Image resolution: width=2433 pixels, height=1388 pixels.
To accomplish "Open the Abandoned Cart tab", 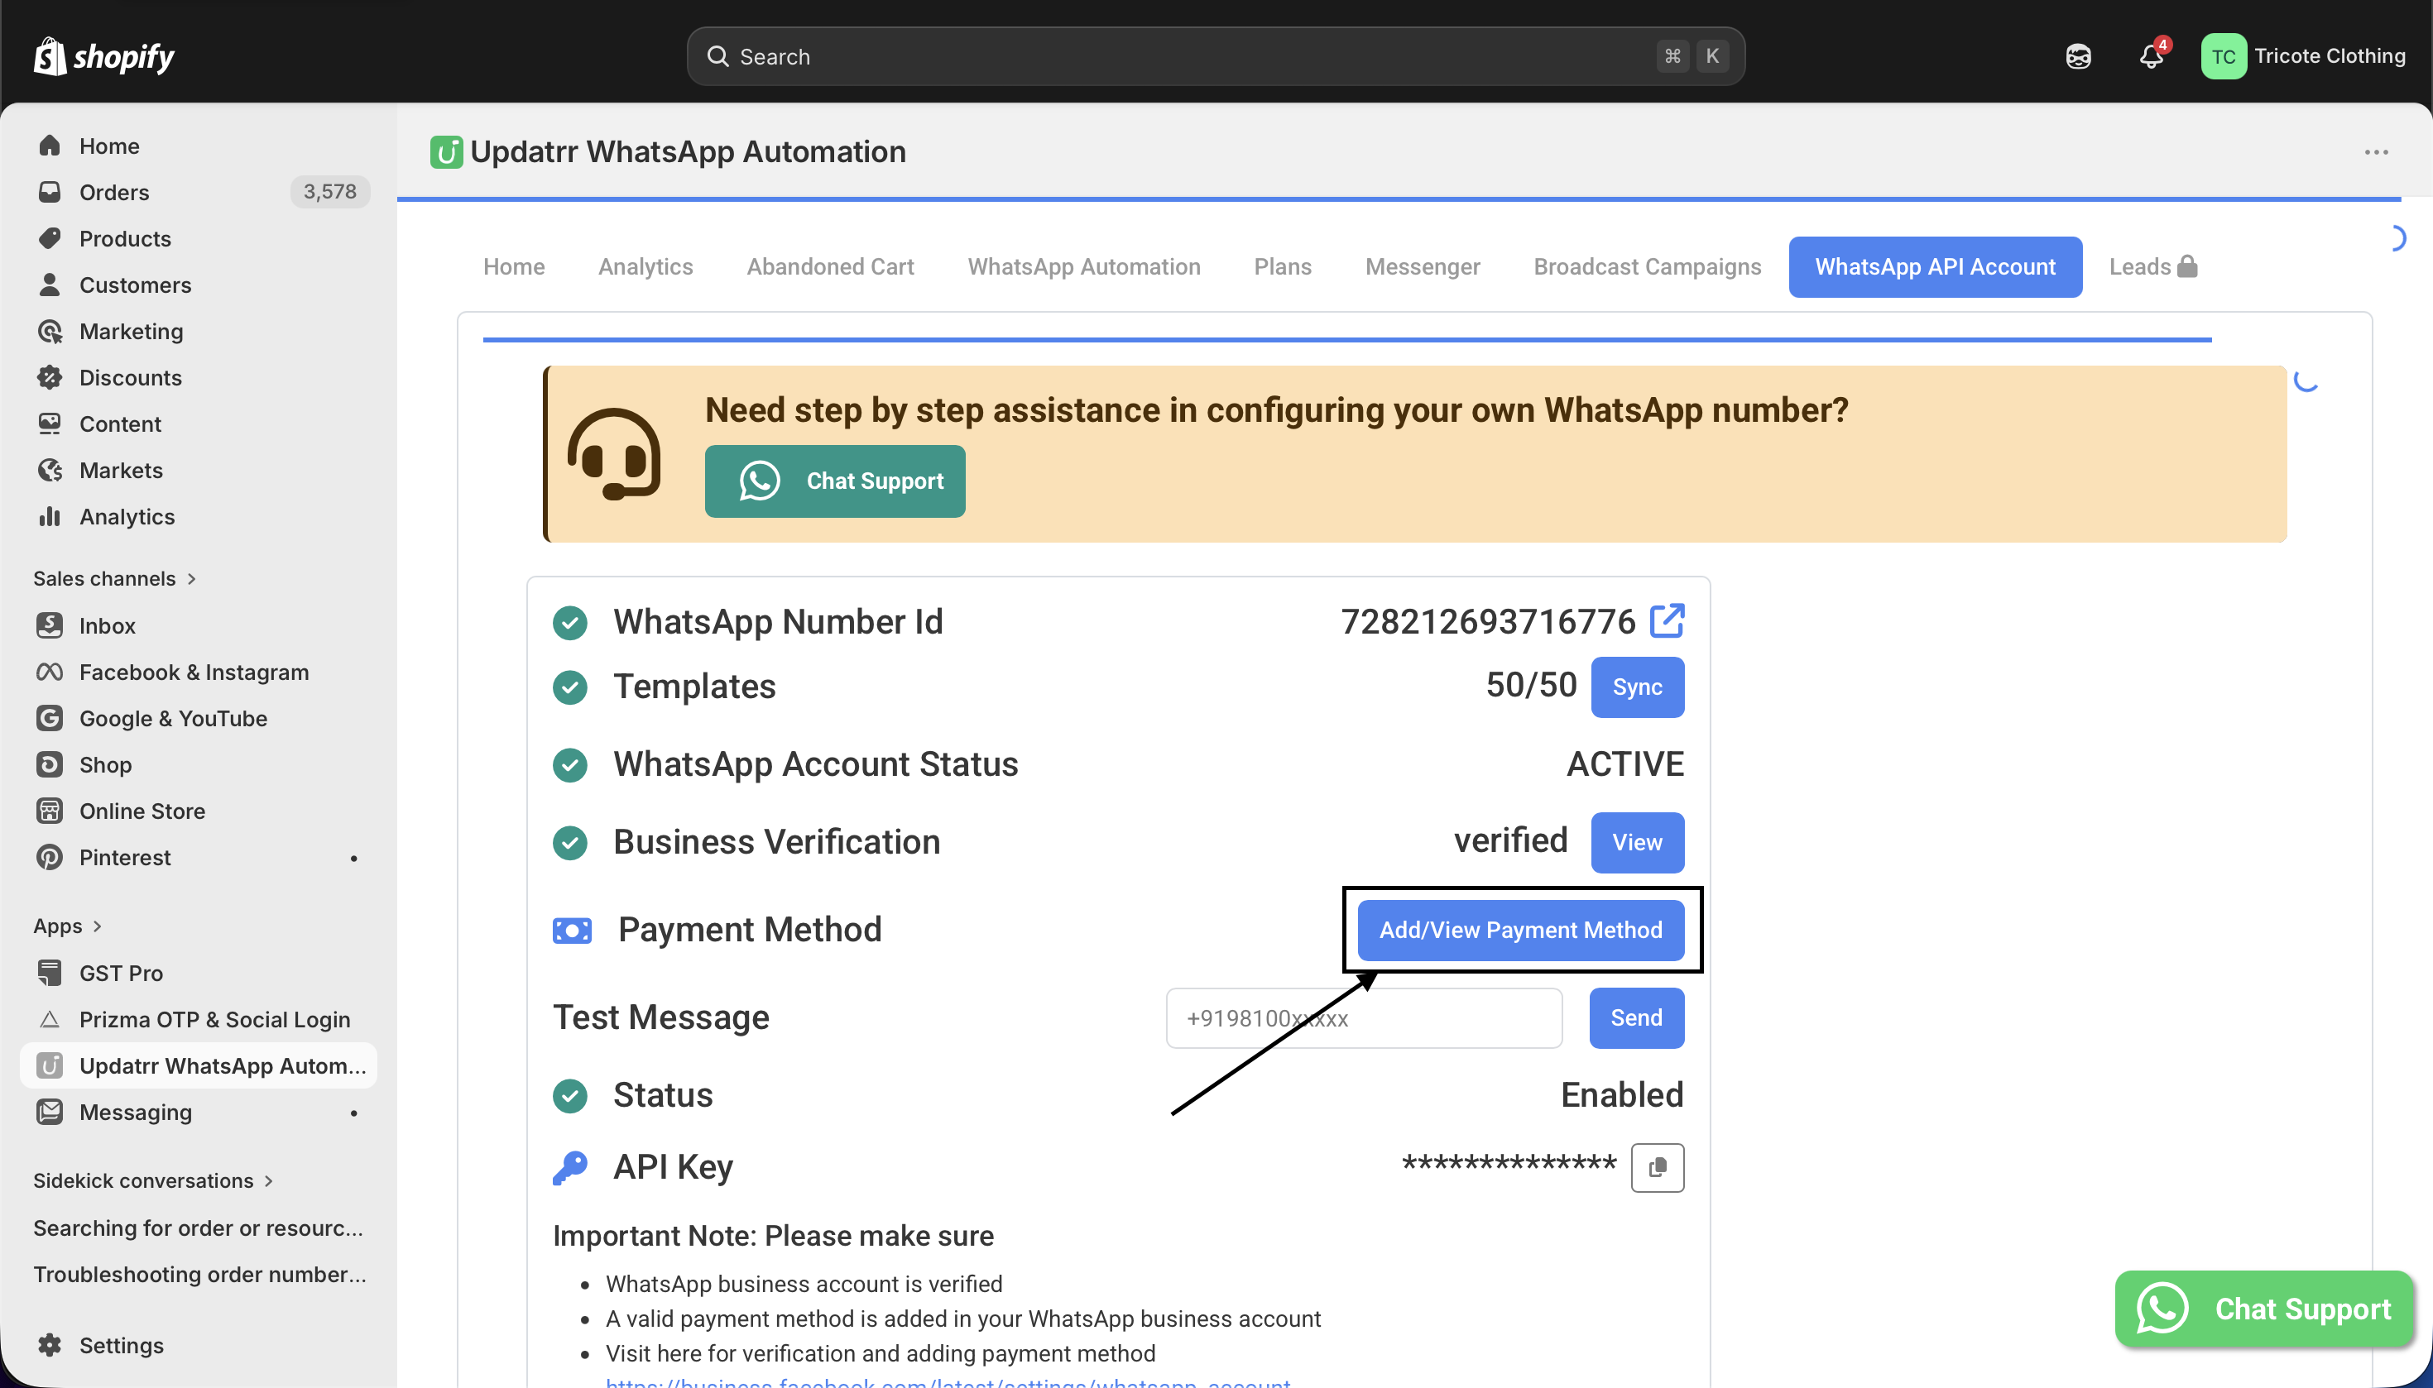I will click(830, 267).
